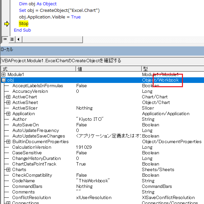Select the CaseSensitive row
The width and height of the screenshot is (204, 204).
[x=103, y=153]
